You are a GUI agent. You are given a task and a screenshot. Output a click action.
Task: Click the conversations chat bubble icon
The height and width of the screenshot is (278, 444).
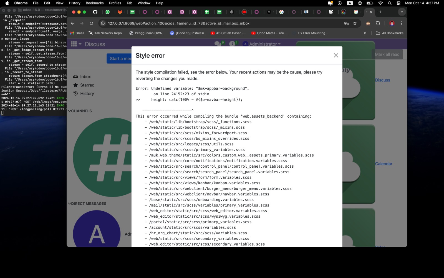(218, 44)
